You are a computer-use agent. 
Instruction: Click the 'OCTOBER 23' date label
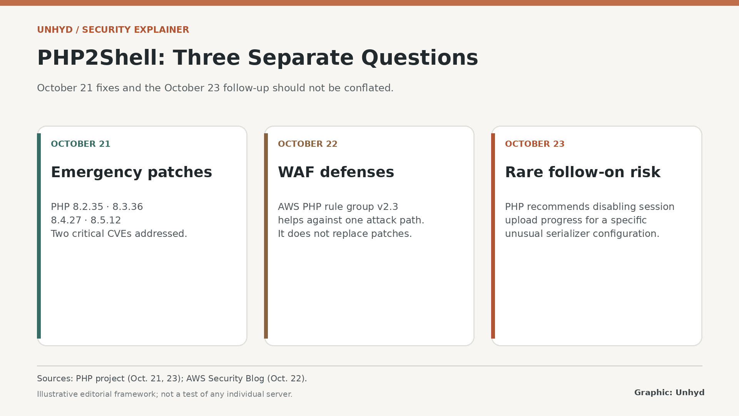pos(535,144)
